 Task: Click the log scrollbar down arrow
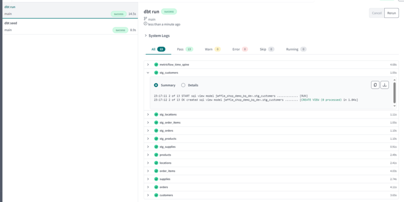tap(395, 106)
